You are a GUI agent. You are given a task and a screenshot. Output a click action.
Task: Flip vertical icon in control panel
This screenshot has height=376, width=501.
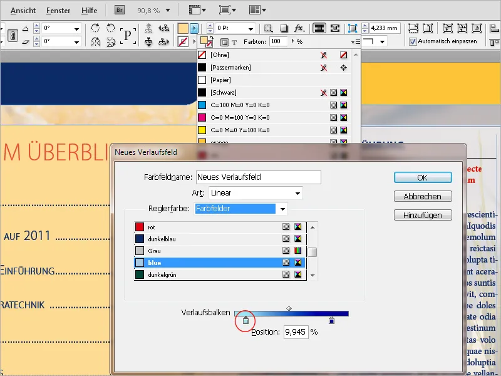pos(111,41)
